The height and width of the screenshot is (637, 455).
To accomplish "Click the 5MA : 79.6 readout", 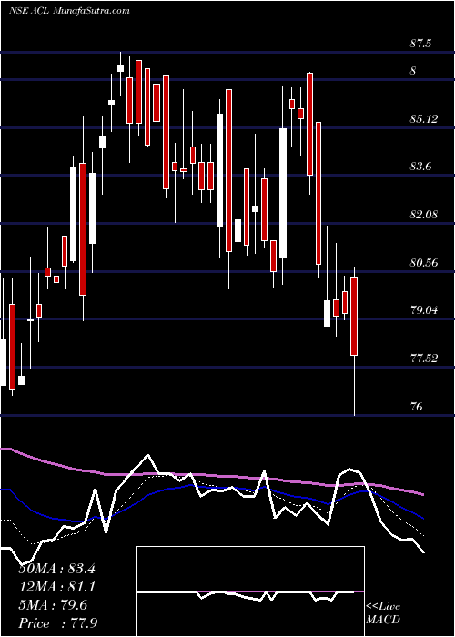I will pos(53,605).
